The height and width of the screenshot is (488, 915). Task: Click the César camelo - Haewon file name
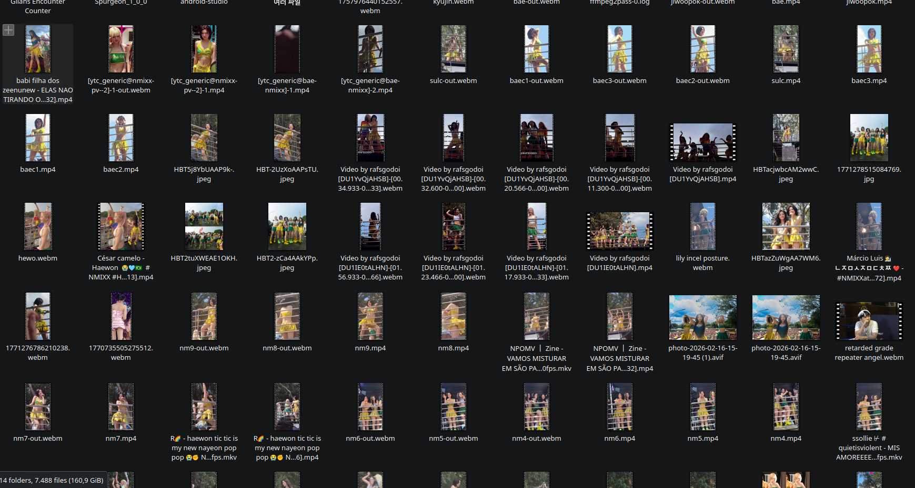click(x=121, y=268)
